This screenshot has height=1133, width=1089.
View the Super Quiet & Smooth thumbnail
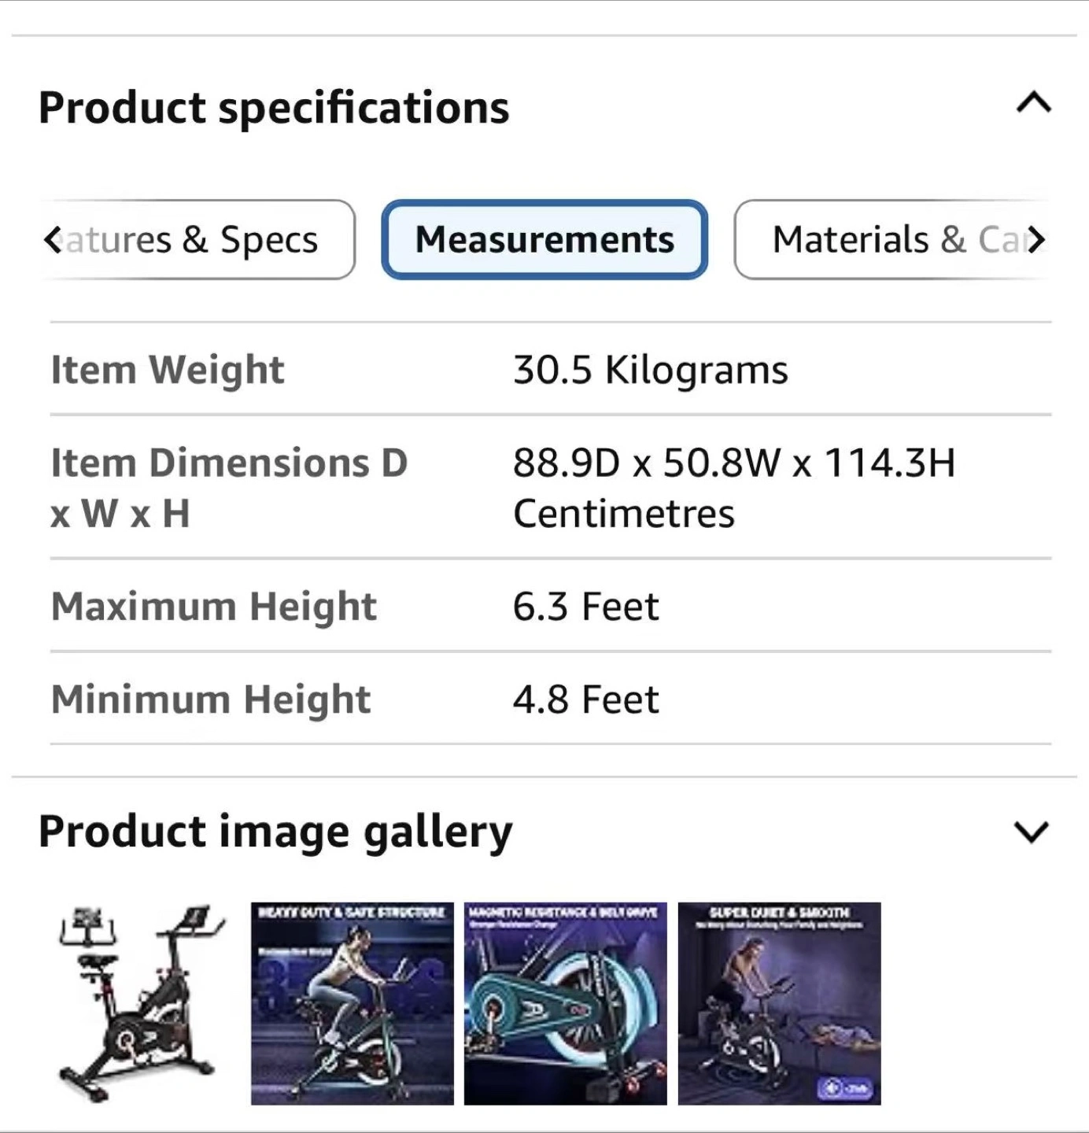[779, 1003]
